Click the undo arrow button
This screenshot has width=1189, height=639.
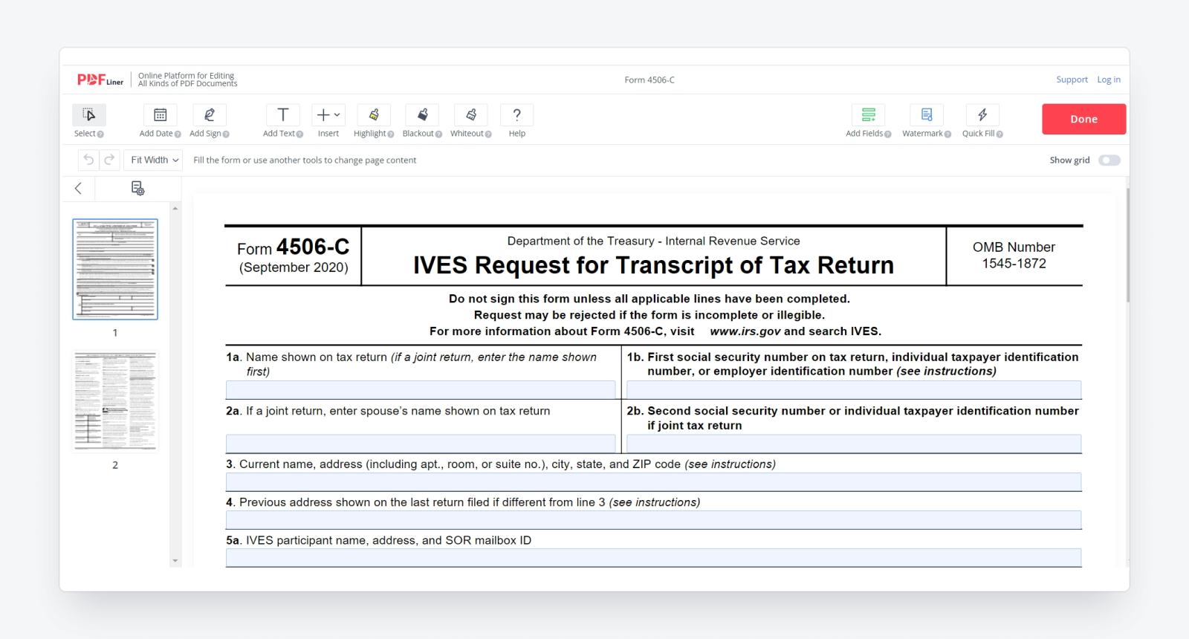click(88, 160)
